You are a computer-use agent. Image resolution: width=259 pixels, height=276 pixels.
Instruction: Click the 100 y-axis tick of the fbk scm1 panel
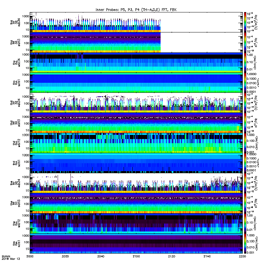(27, 242)
